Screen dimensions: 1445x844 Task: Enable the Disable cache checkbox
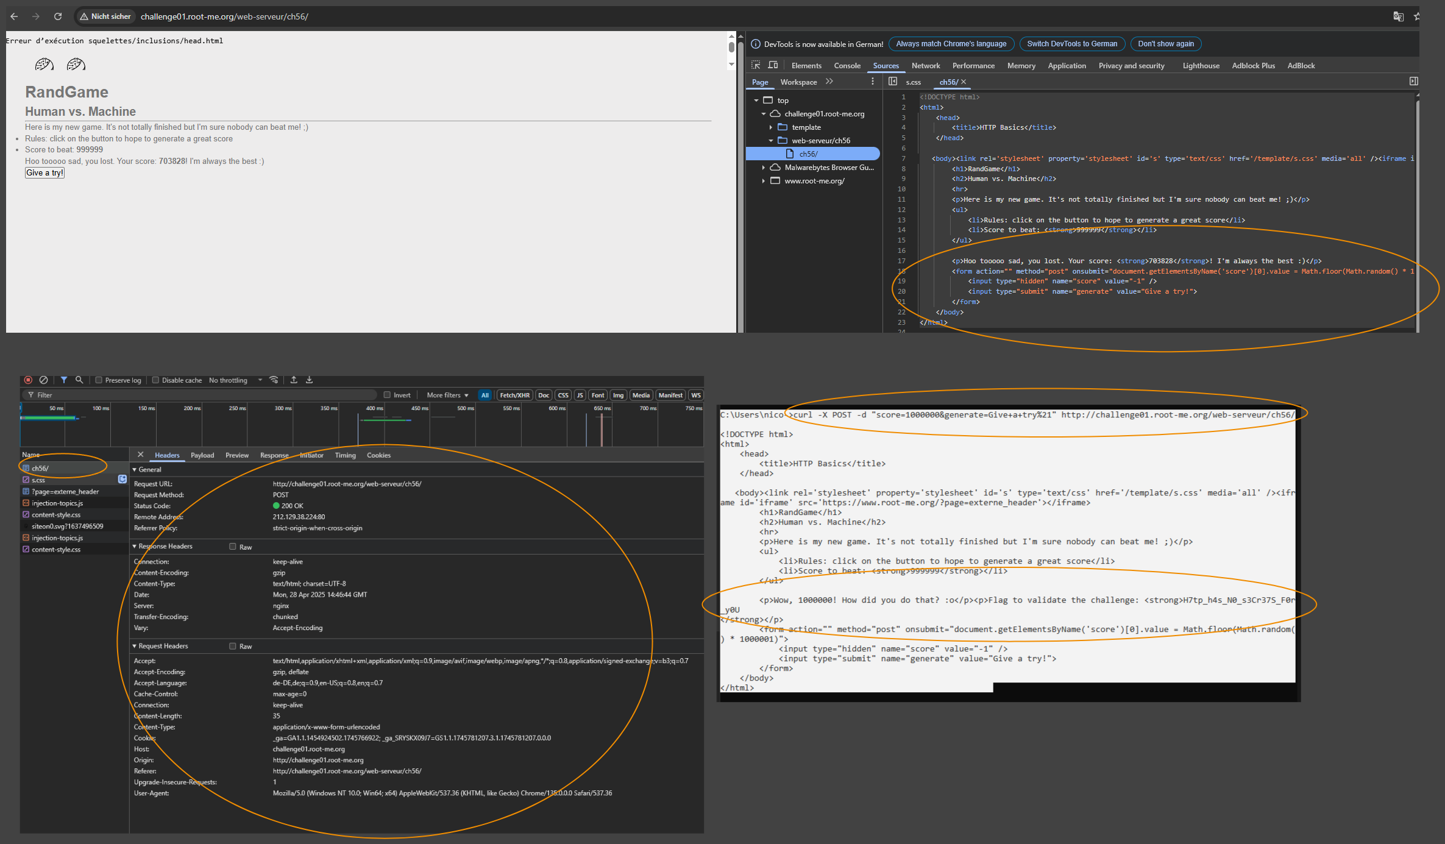(155, 380)
